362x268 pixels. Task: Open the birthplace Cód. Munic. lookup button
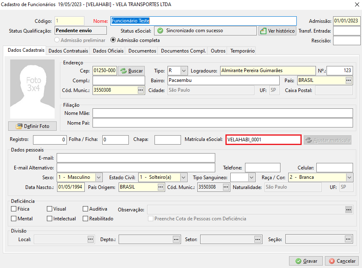tap(226, 187)
